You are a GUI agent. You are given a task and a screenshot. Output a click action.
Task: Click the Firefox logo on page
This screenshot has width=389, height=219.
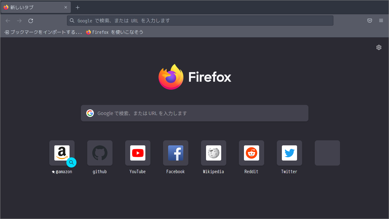pyautogui.click(x=195, y=77)
